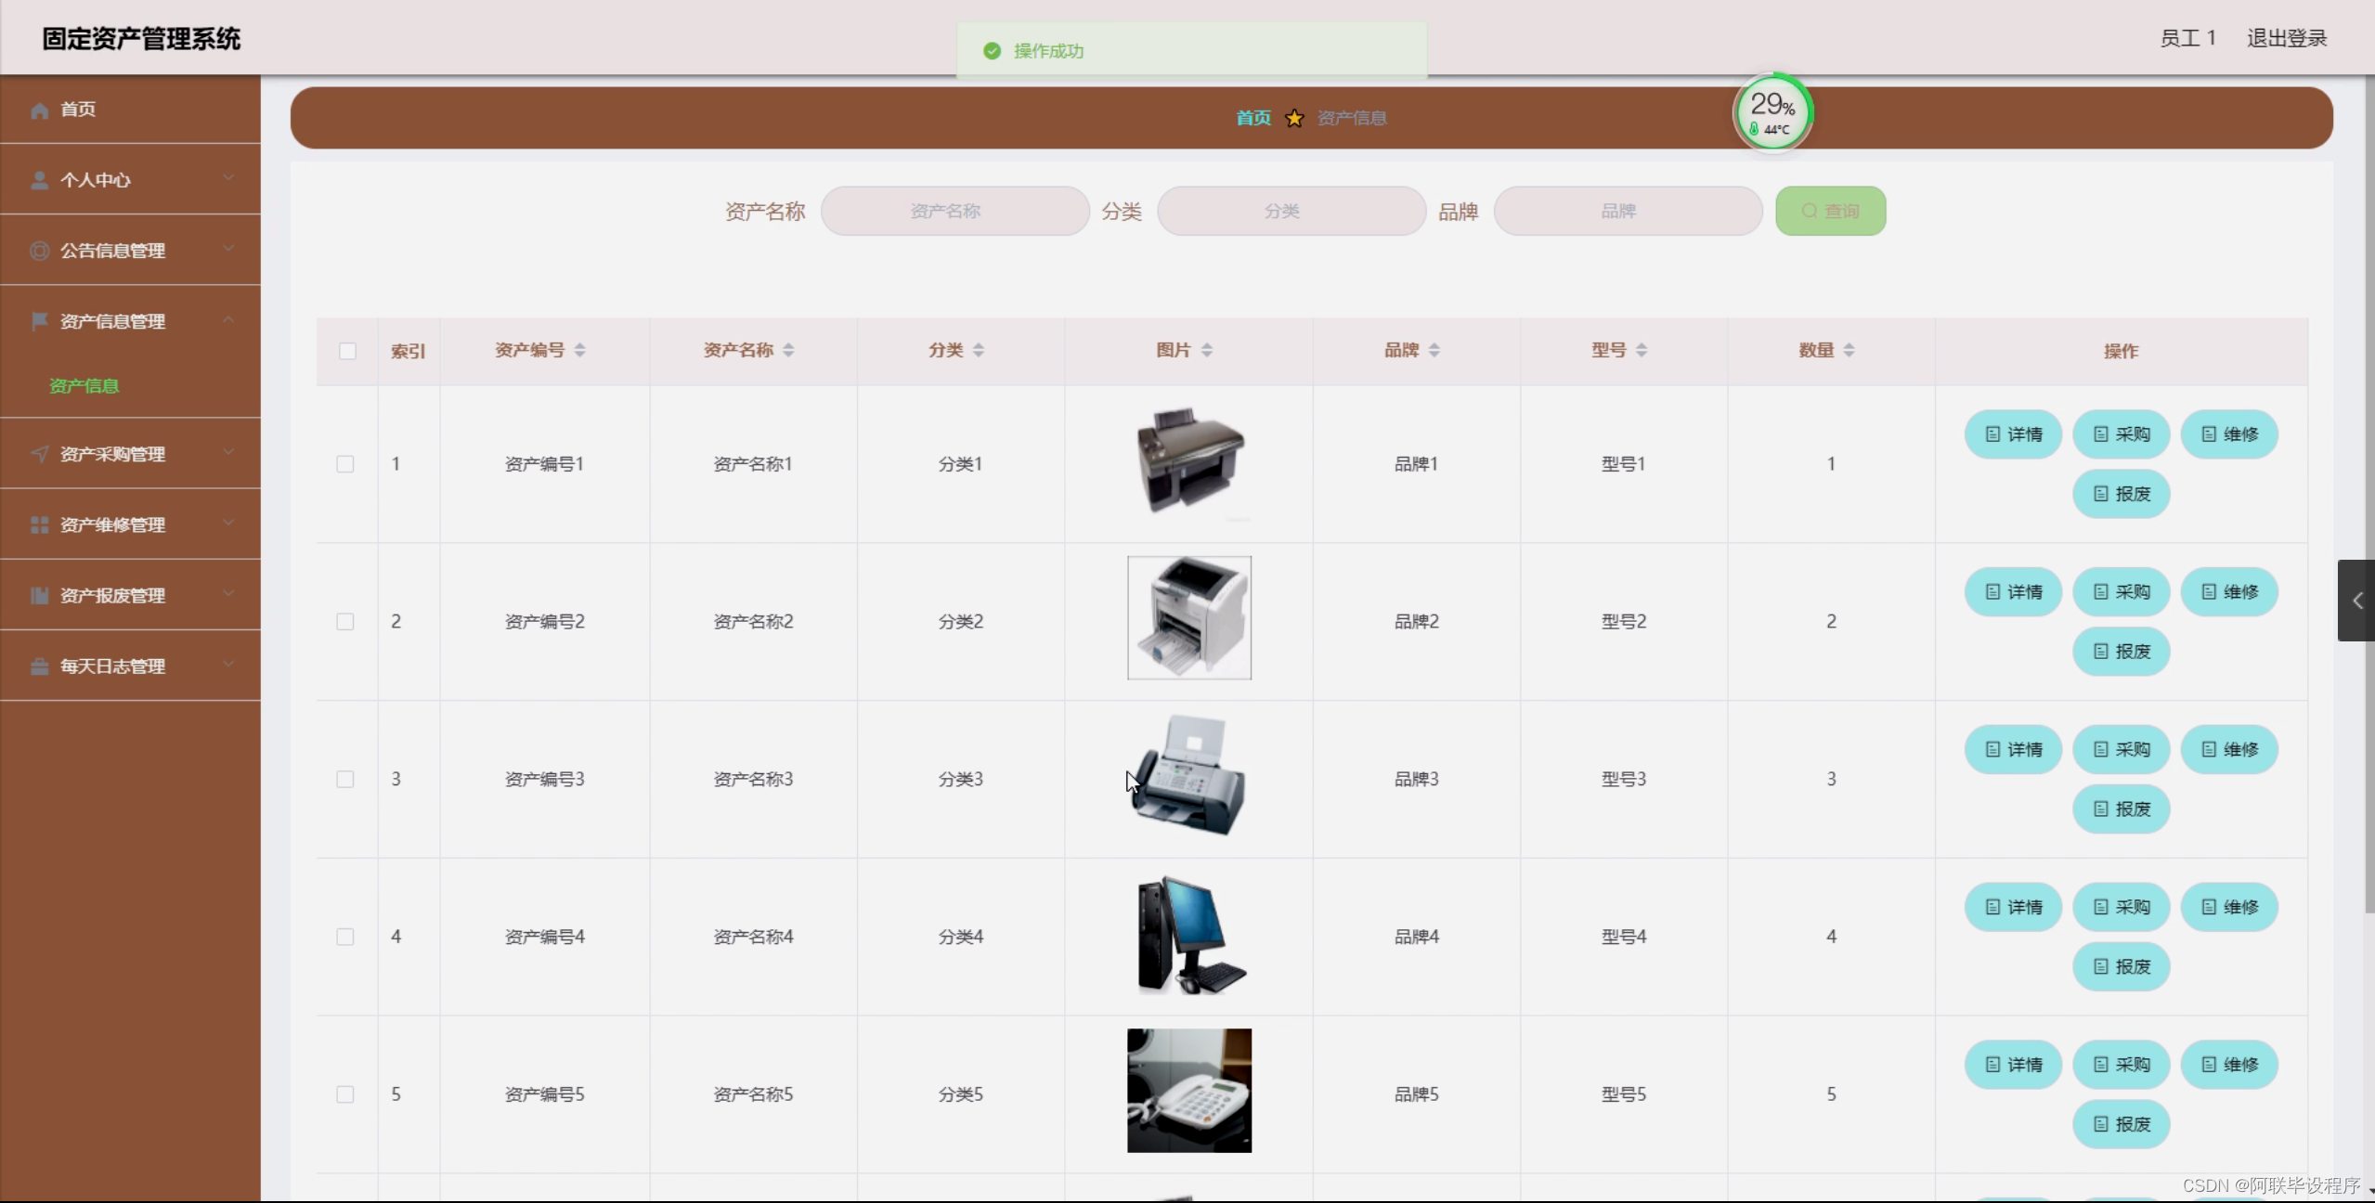Click the star icon in breadcrumb bar
Screen dimensions: 2375x1203
[1294, 118]
